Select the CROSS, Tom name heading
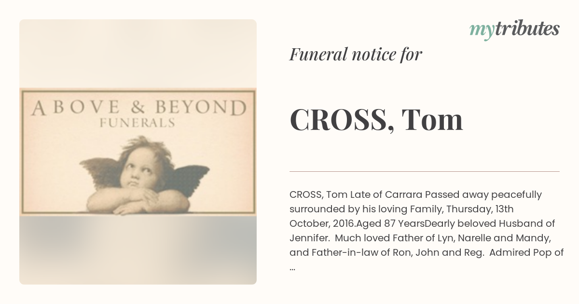This screenshot has width=579, height=304. 376,120
